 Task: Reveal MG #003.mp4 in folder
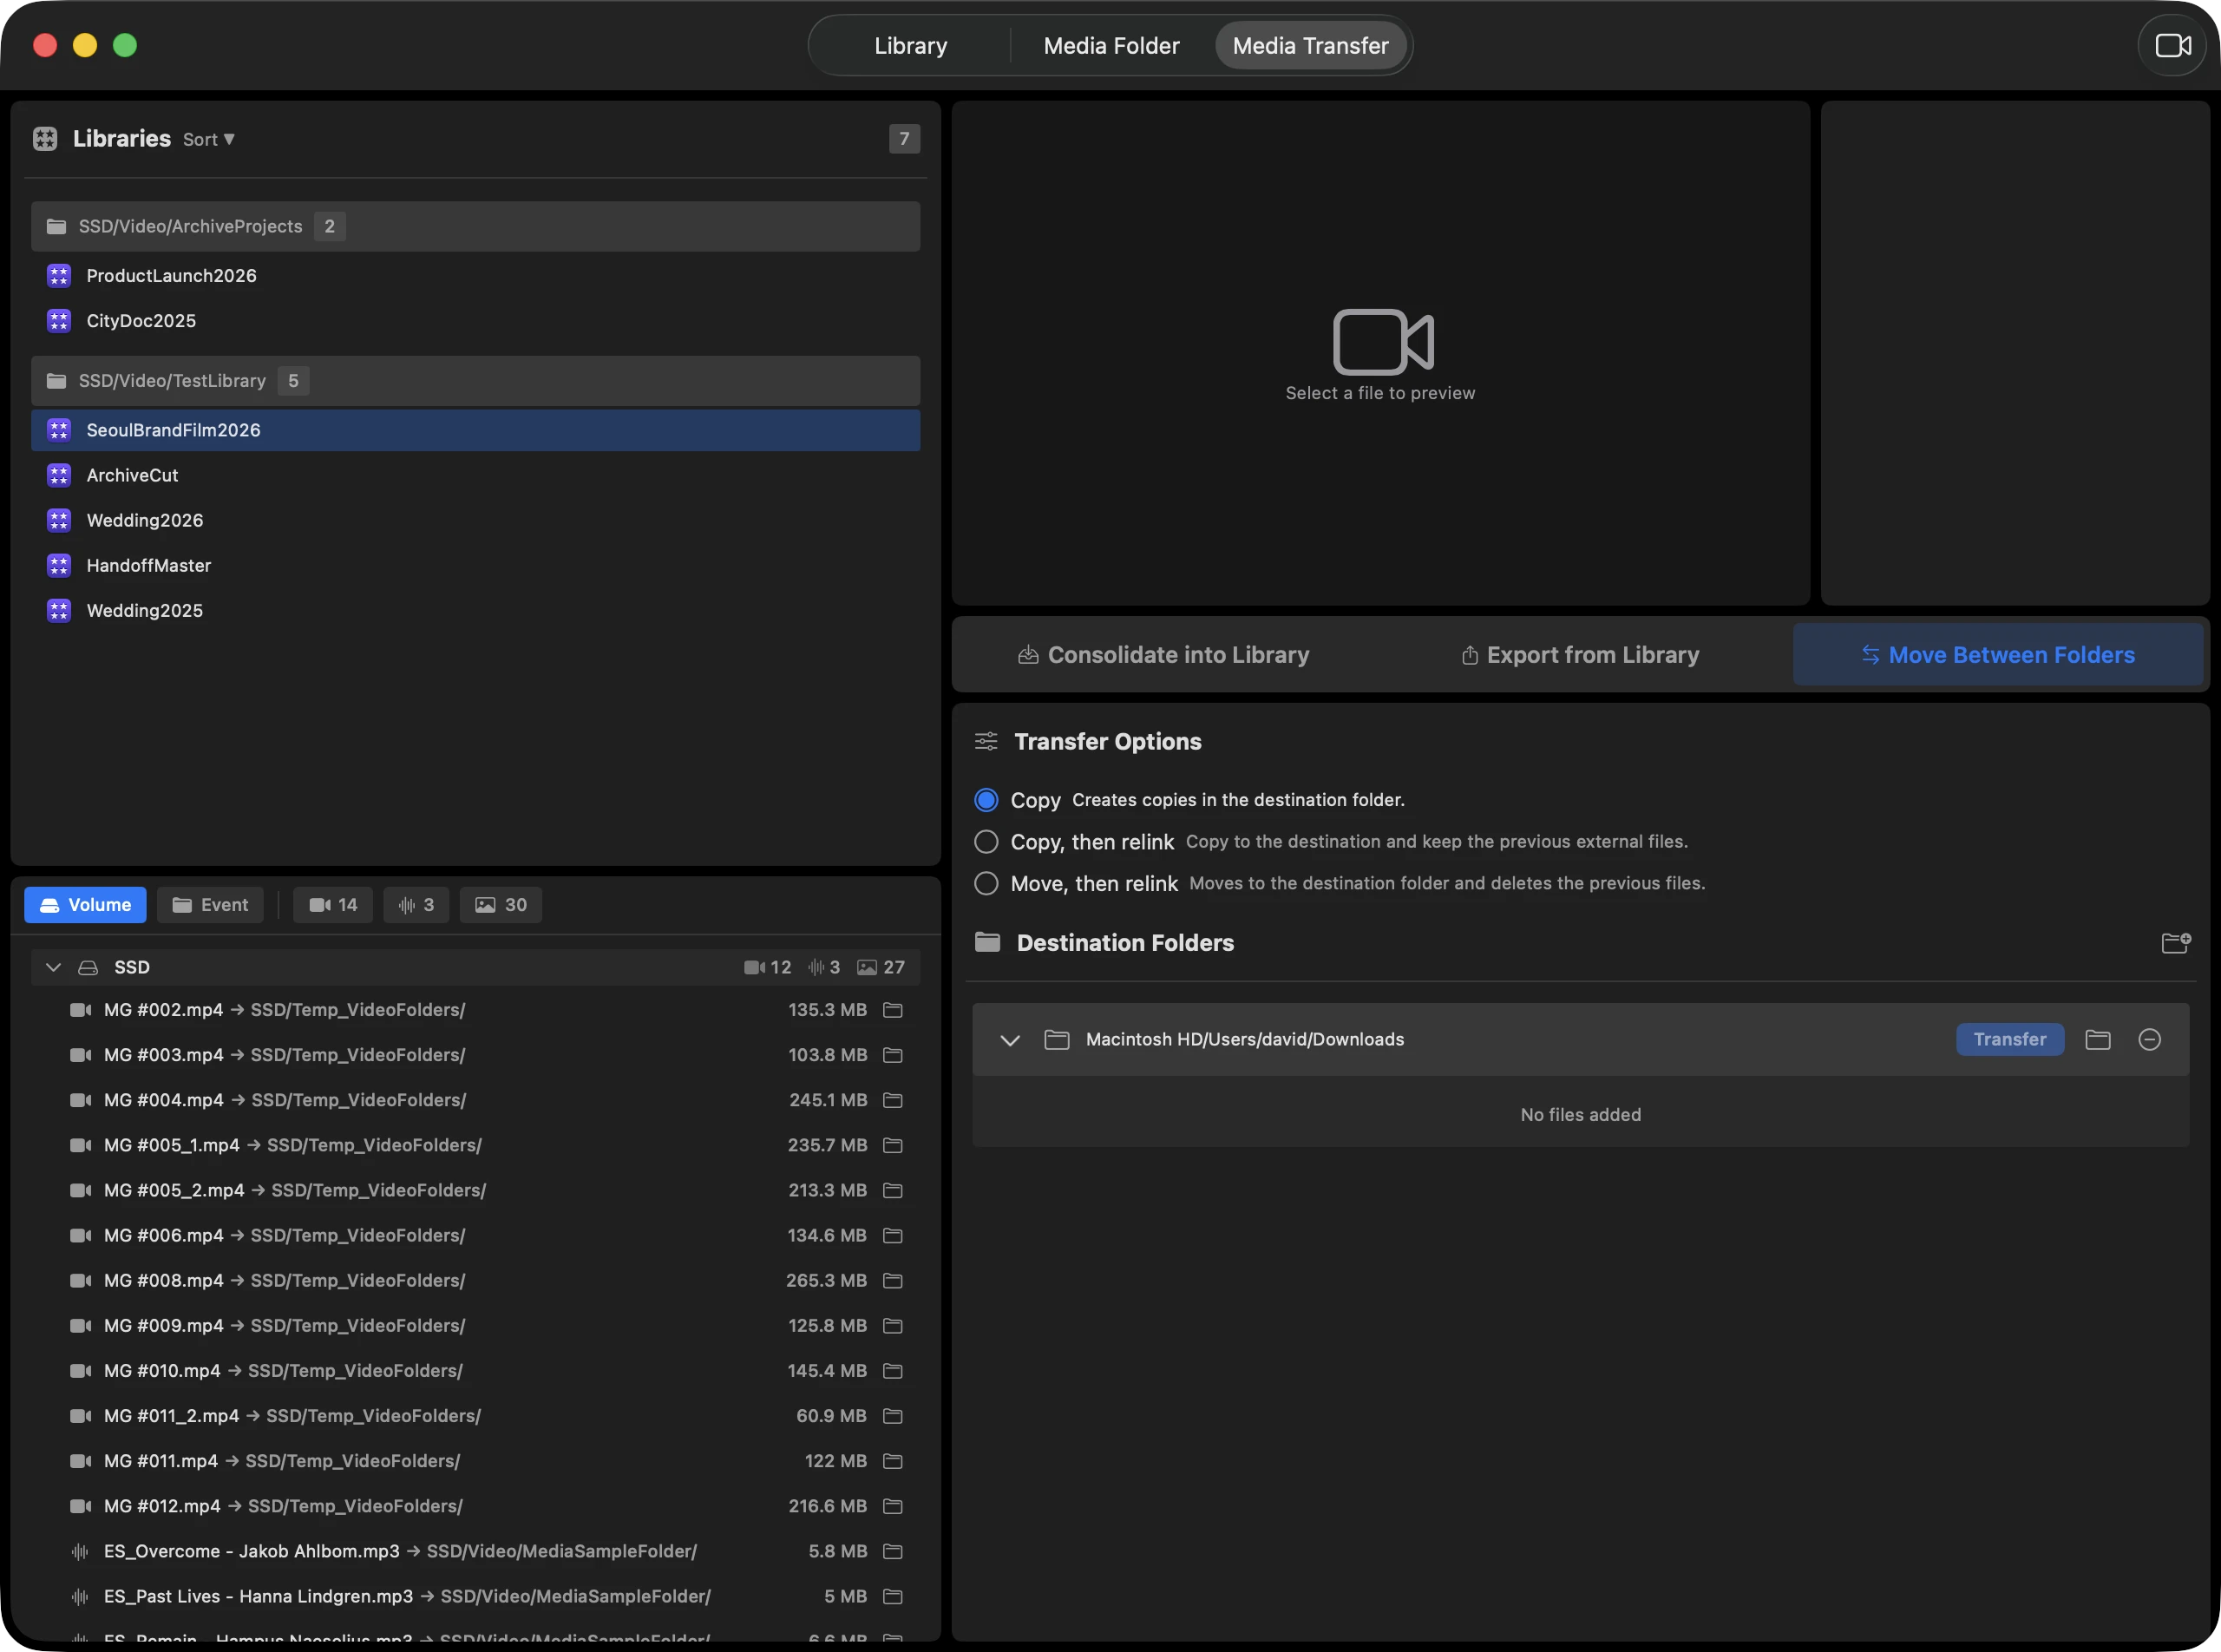point(893,1055)
